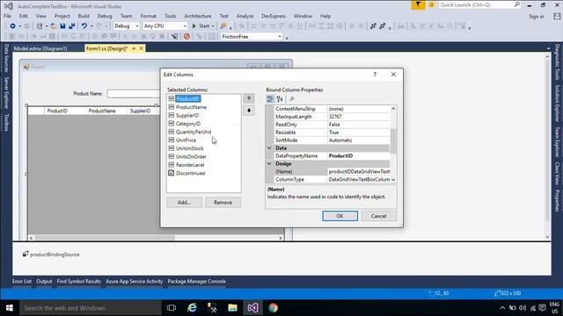Select UnitsOnOrder in Selected Columns list
The image size is (563, 316).
(191, 156)
